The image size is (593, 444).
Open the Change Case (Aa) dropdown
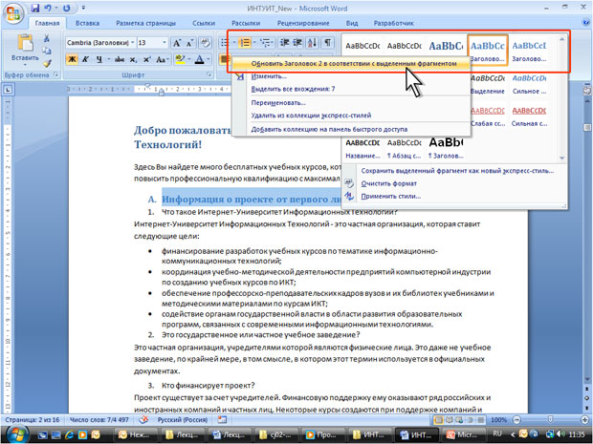click(x=162, y=59)
